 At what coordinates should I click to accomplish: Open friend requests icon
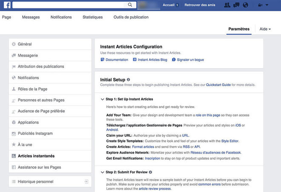pos(227,5)
